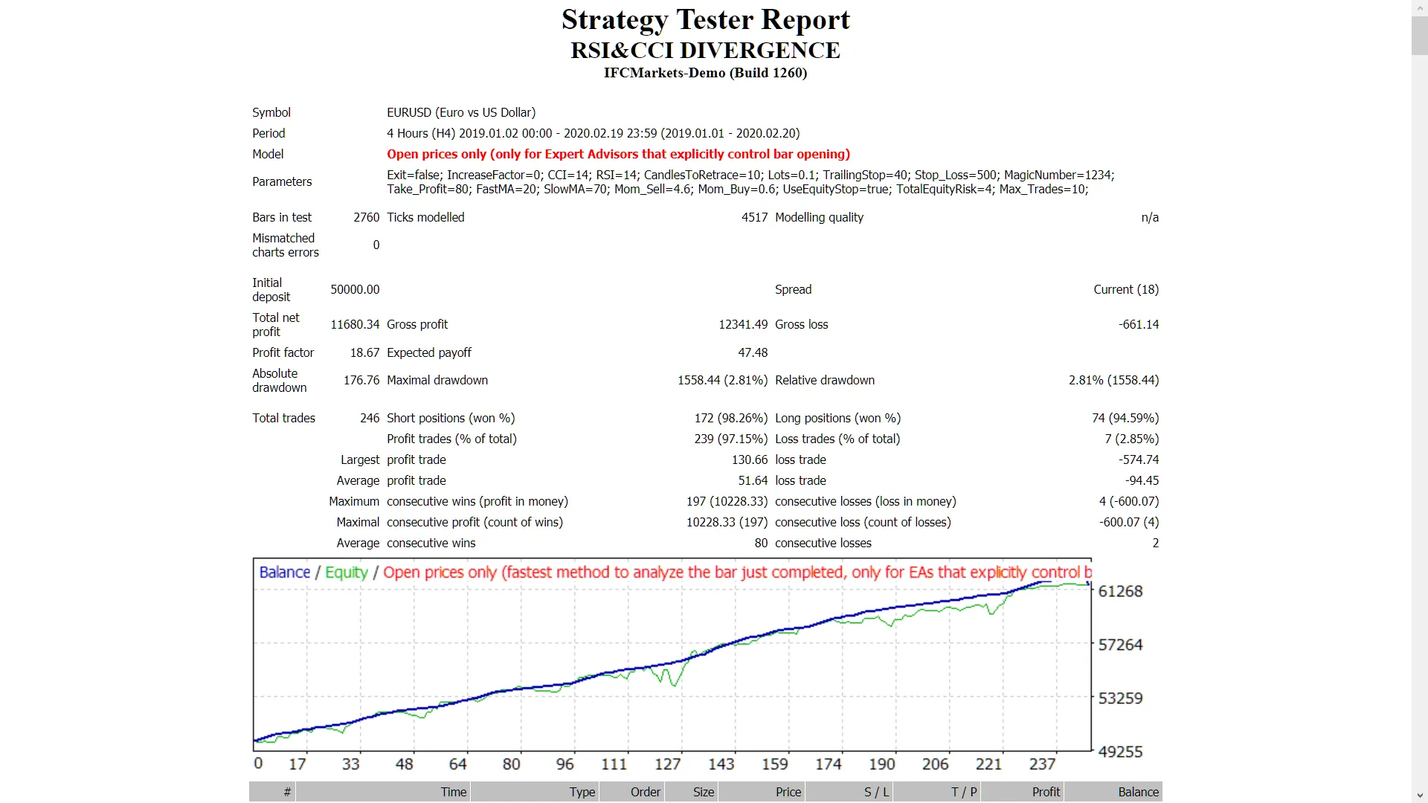Image resolution: width=1428 pixels, height=803 pixels.
Task: Click the S/L column header
Action: (x=876, y=792)
